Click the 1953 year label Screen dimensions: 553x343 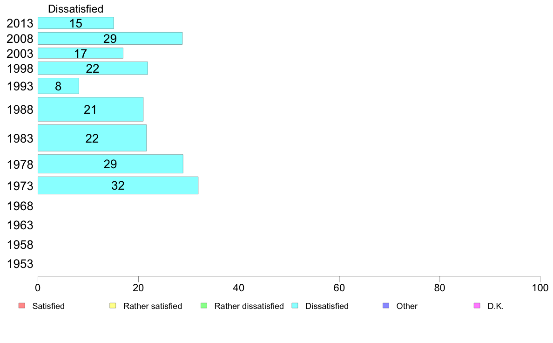point(20,264)
